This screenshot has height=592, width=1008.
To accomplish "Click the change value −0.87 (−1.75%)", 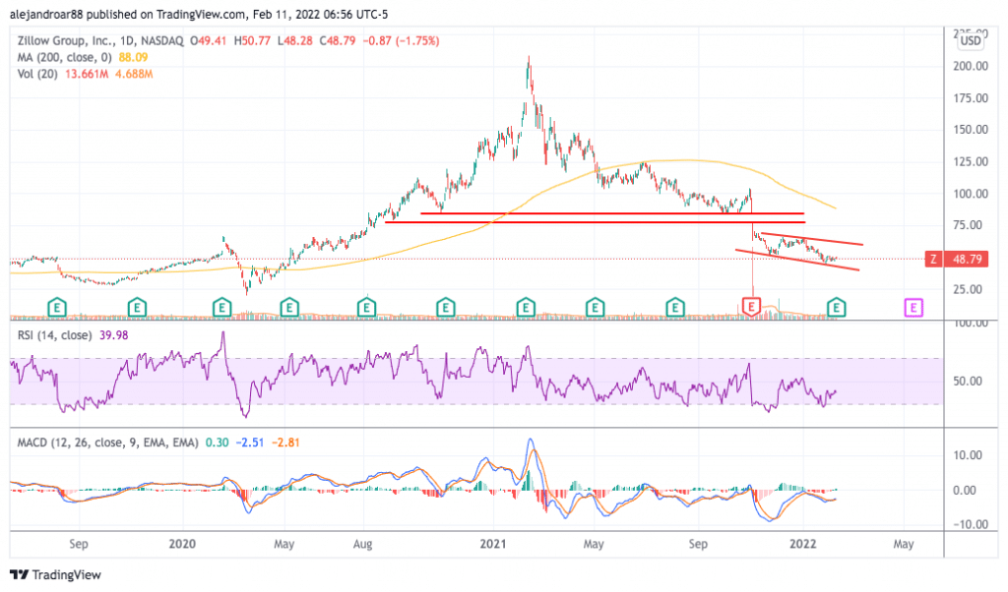I will click(x=402, y=41).
